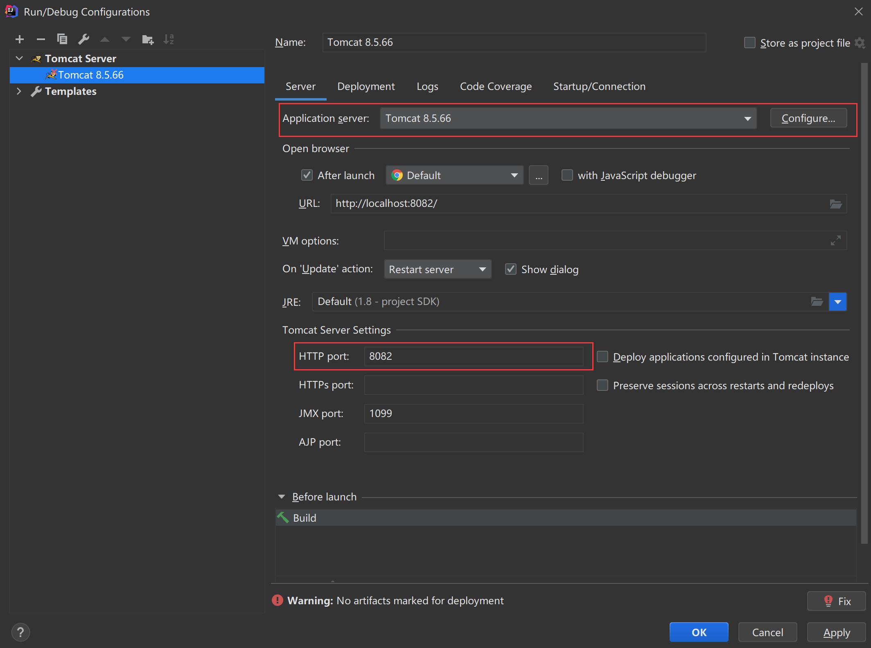Click the HTTP port input field
Screen dimensions: 871x648
tap(473, 356)
